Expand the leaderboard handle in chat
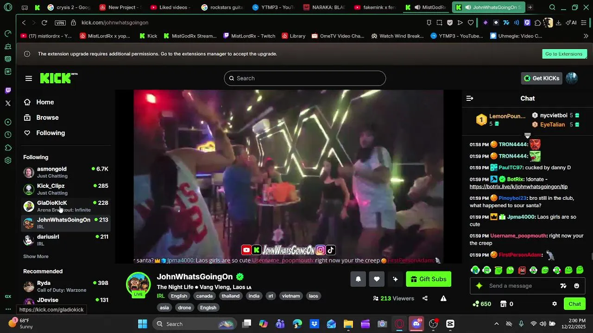 [527, 135]
